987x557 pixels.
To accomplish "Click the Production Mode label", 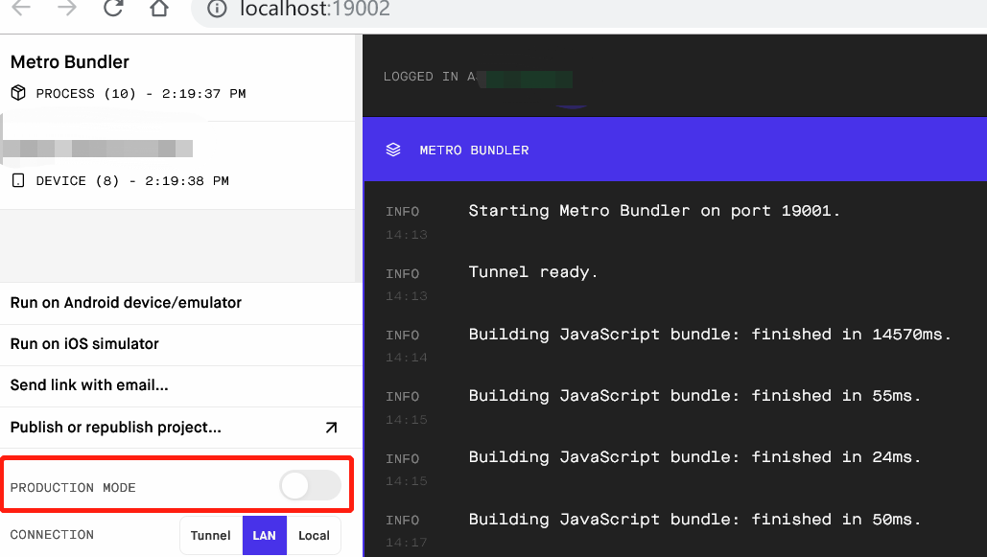I will 73,488.
